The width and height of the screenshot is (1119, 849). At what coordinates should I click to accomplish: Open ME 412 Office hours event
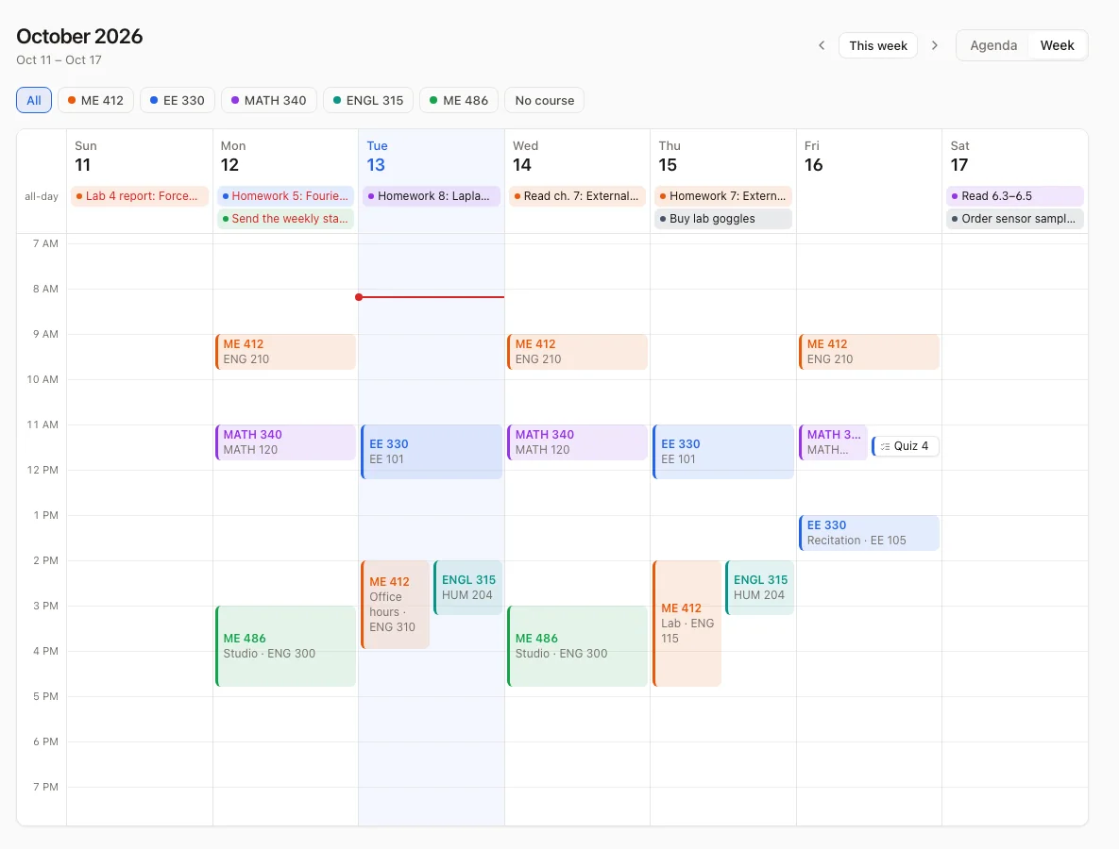pos(396,605)
